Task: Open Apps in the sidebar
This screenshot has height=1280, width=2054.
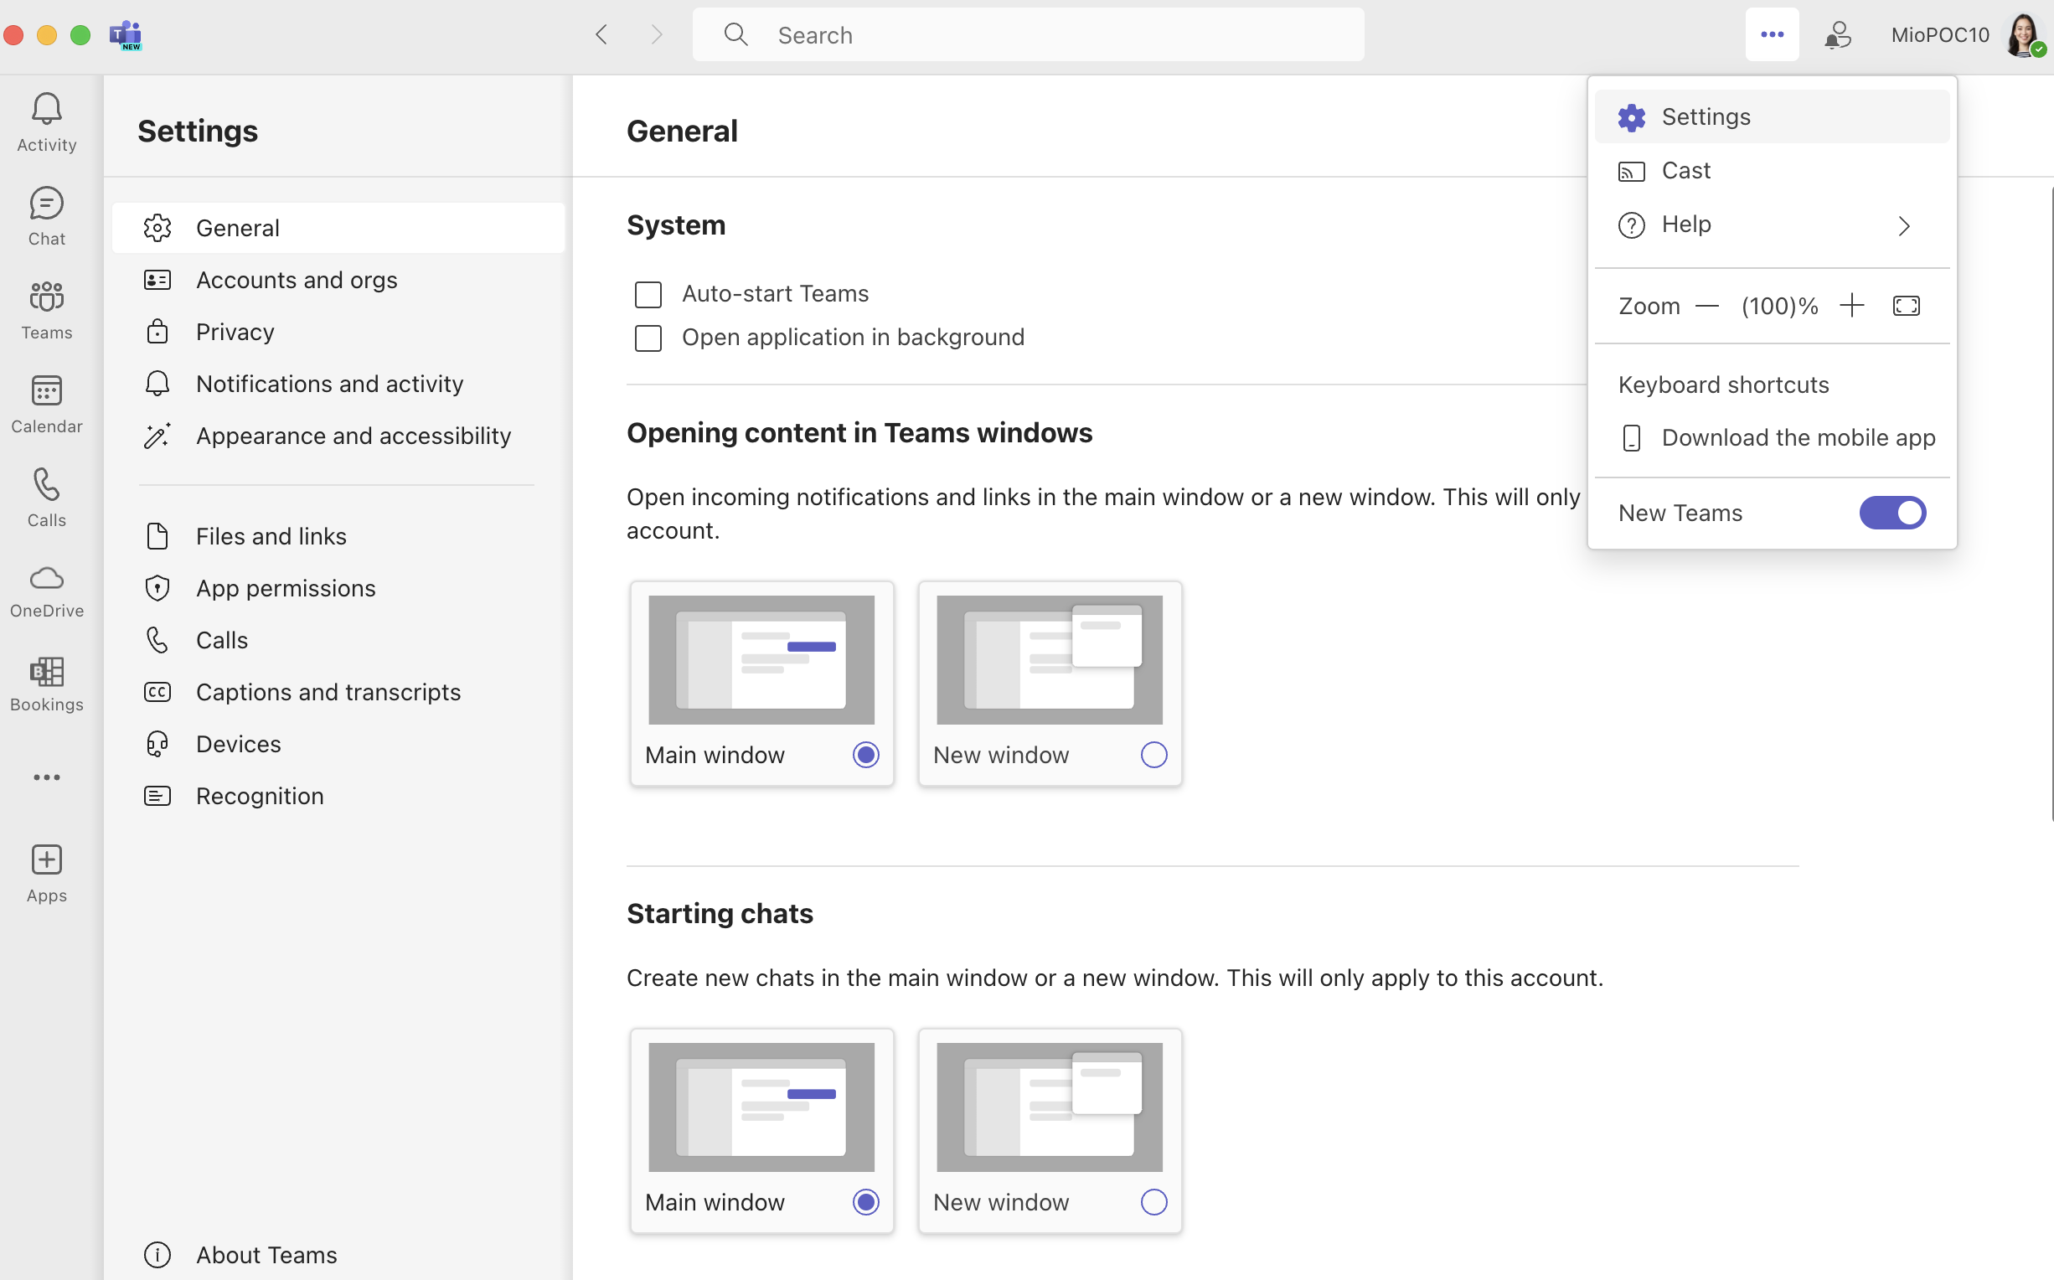Action: point(46,872)
